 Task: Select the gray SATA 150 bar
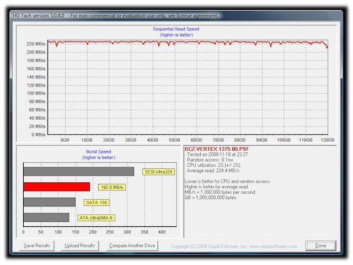[49, 202]
